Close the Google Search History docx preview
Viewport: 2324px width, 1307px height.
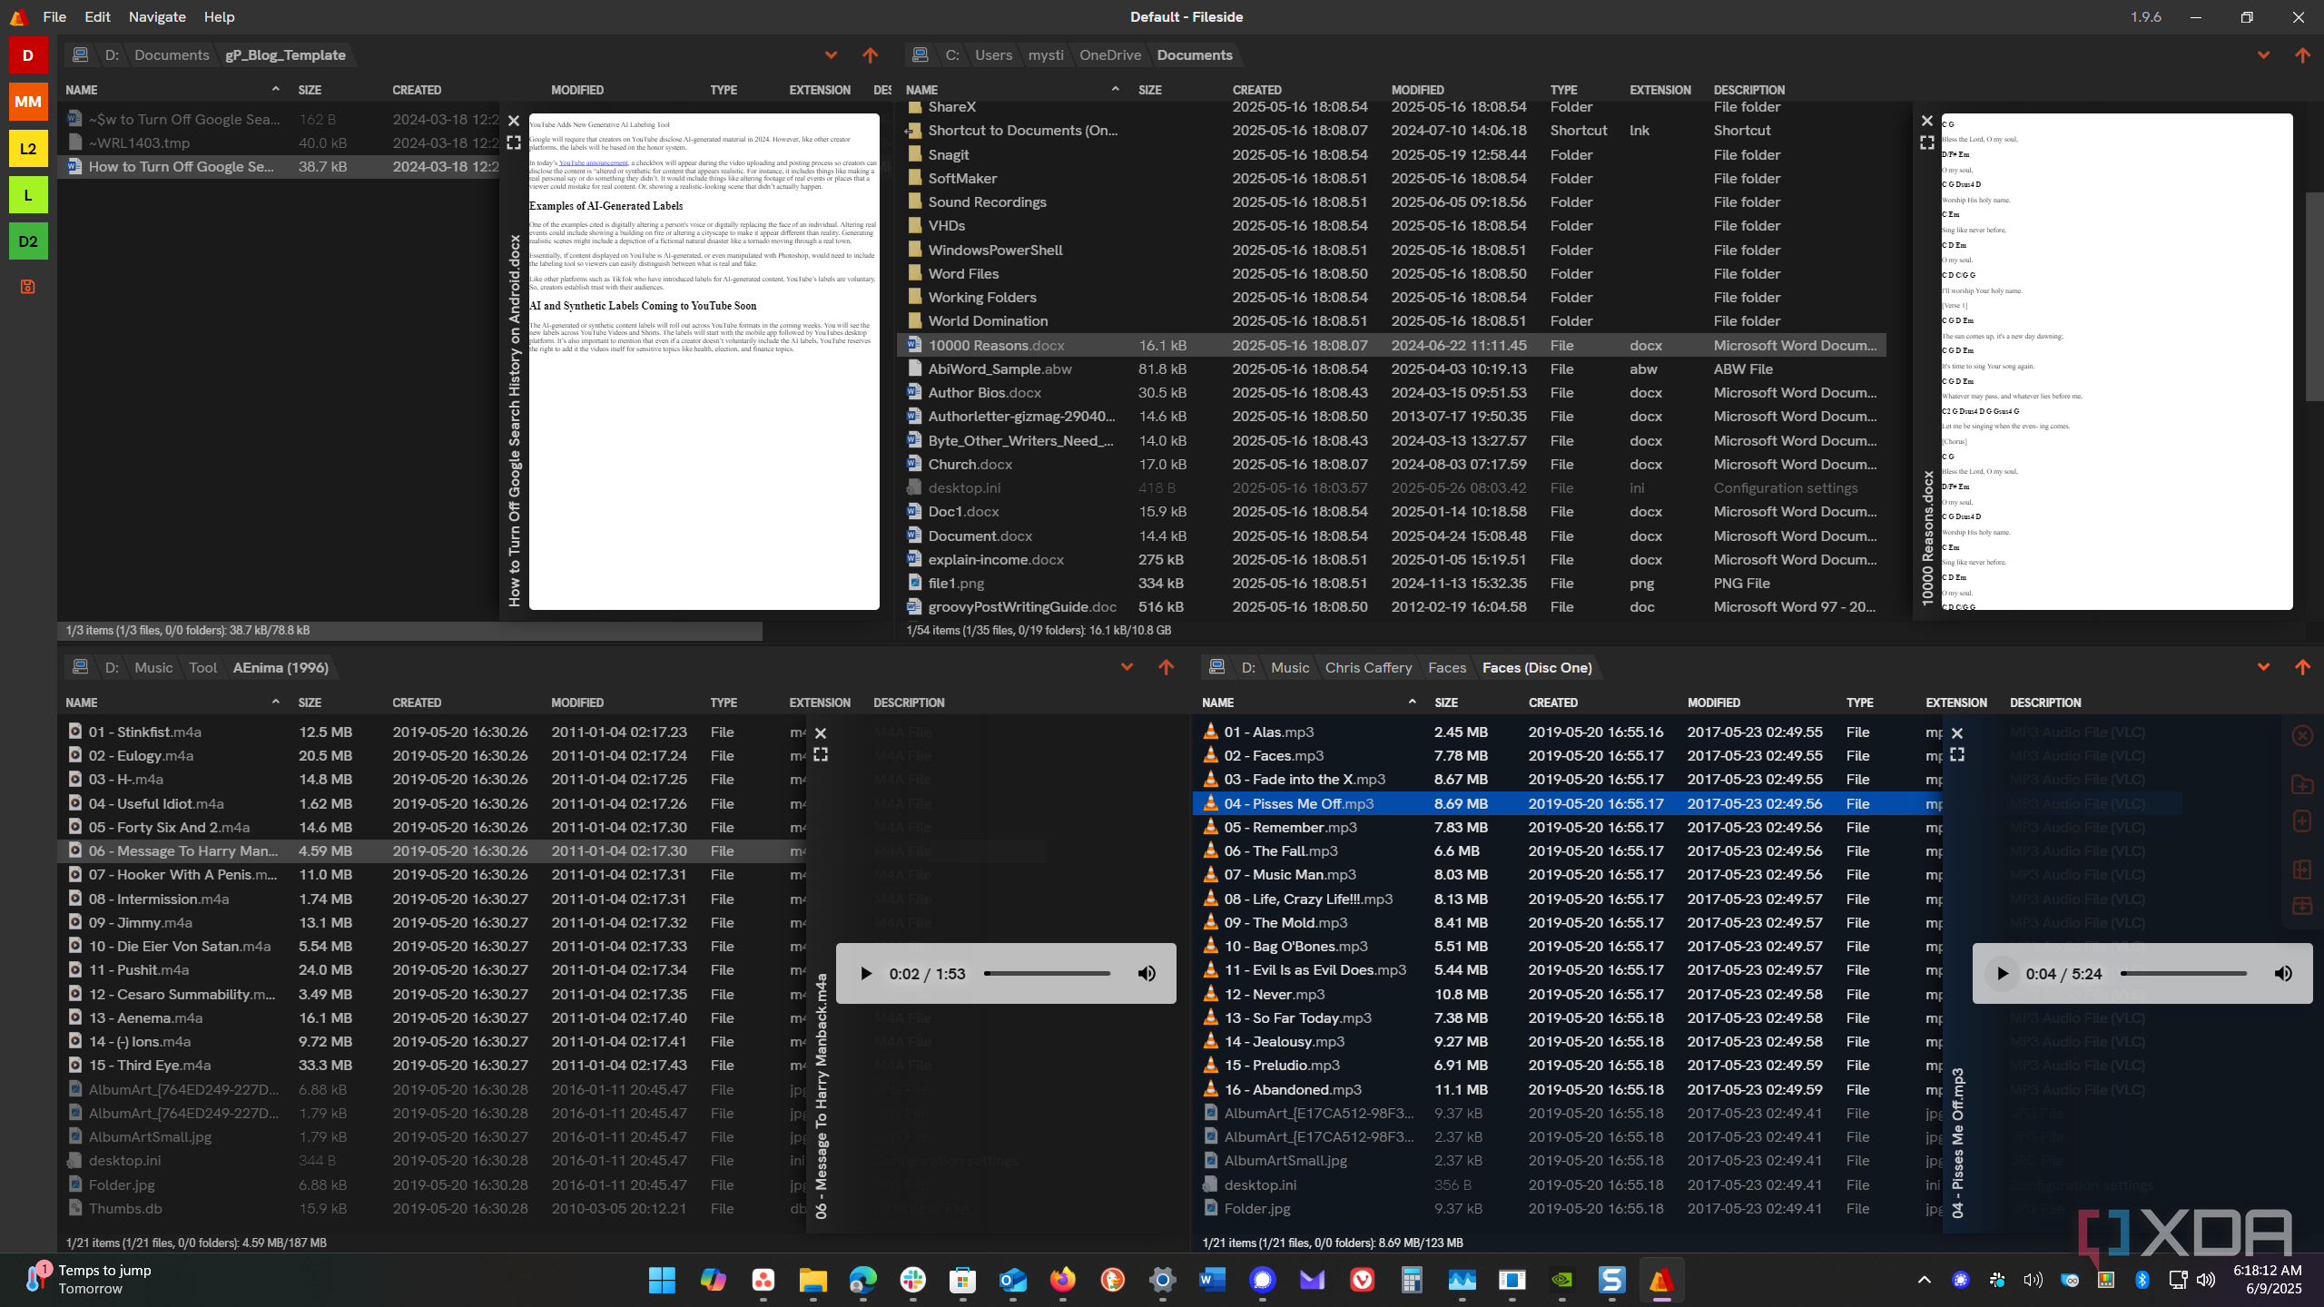tap(514, 121)
